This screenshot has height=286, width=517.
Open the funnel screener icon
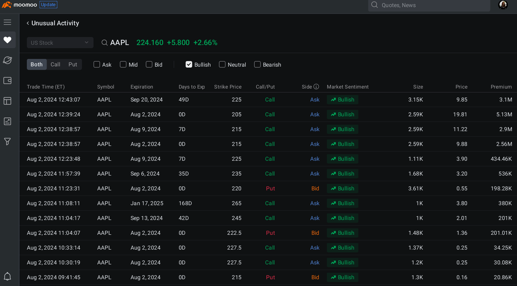7,142
